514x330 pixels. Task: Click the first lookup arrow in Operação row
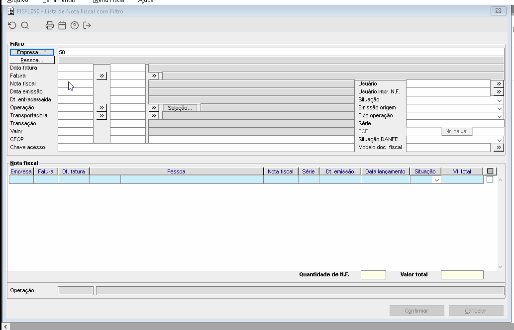tap(102, 108)
